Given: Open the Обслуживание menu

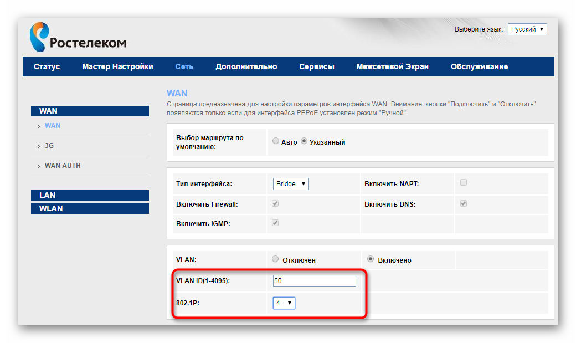Looking at the screenshot, I should pyautogui.click(x=480, y=66).
